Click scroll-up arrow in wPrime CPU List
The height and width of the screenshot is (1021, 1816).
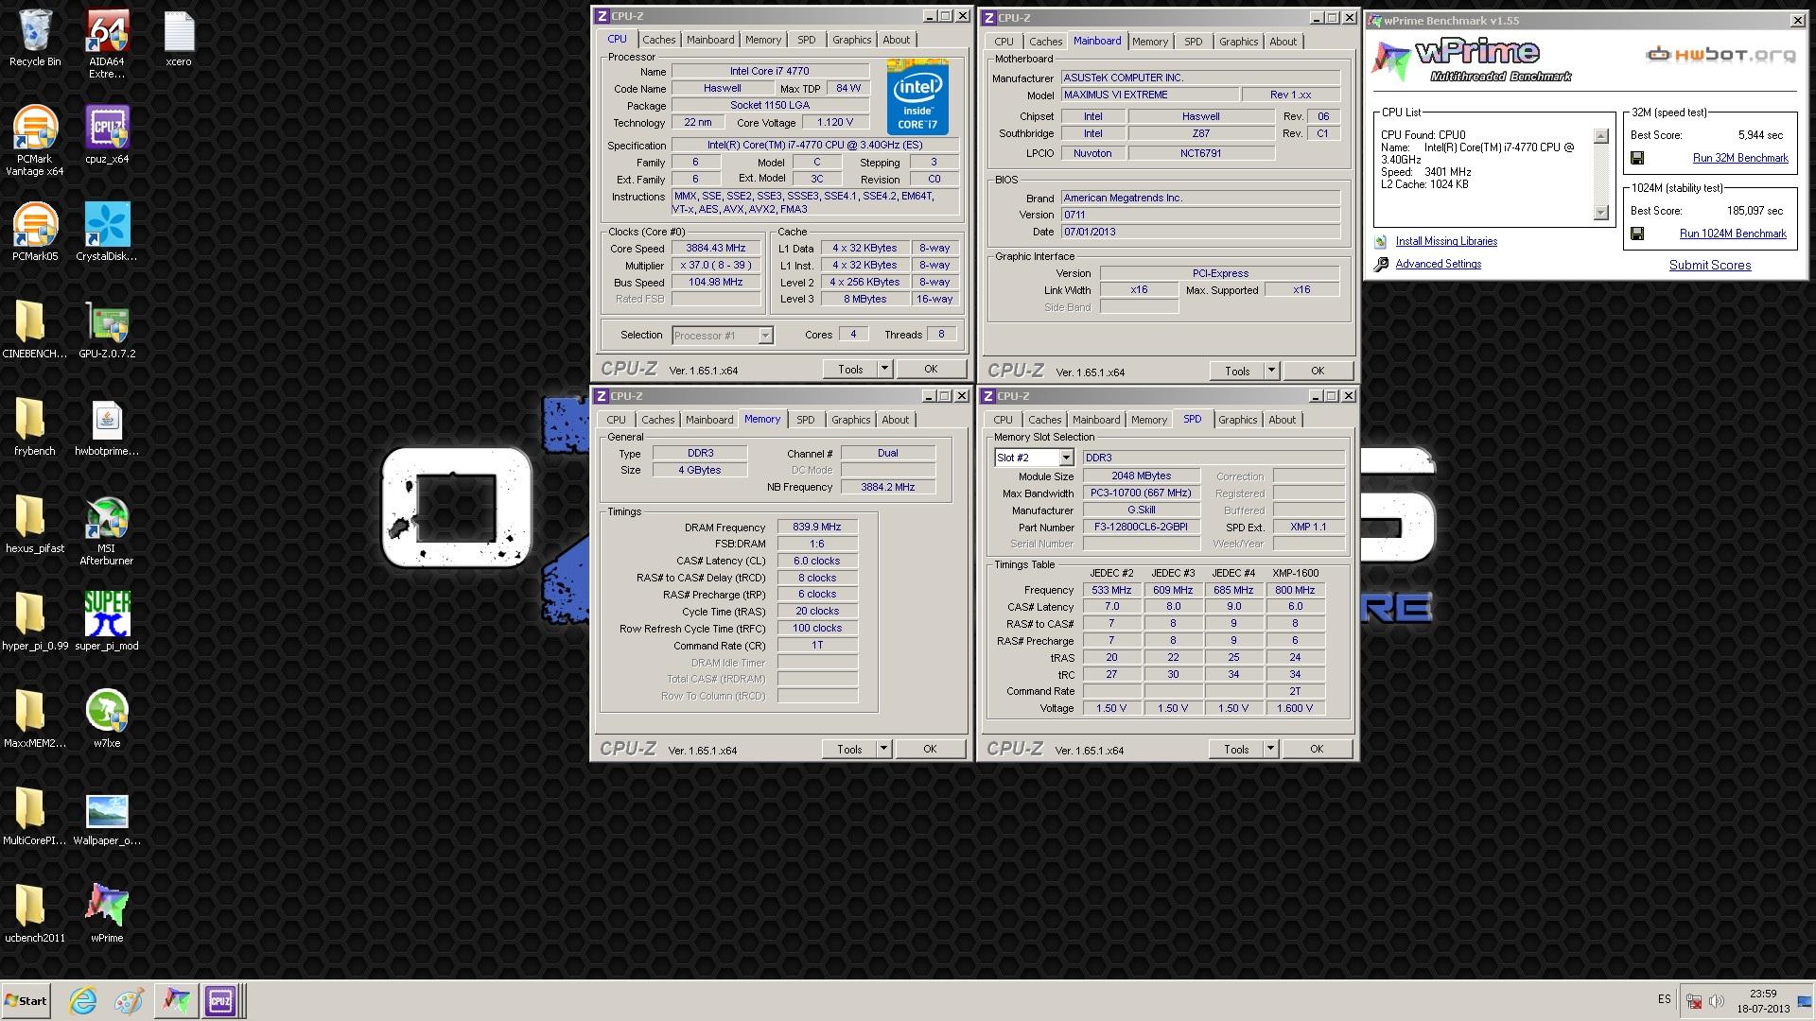click(x=1600, y=136)
